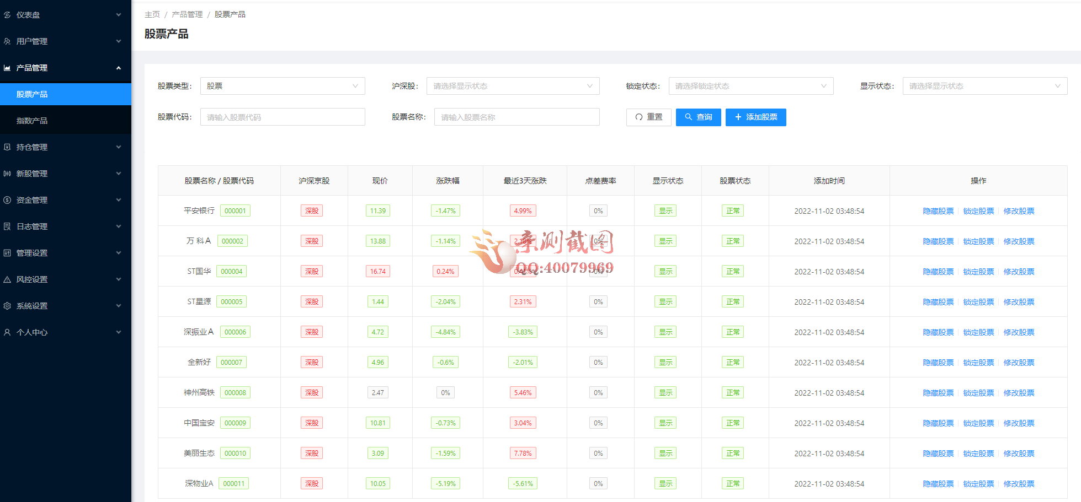Collapse the 产品管理 menu chevron
Viewport: 1081px width, 502px height.
coord(118,67)
